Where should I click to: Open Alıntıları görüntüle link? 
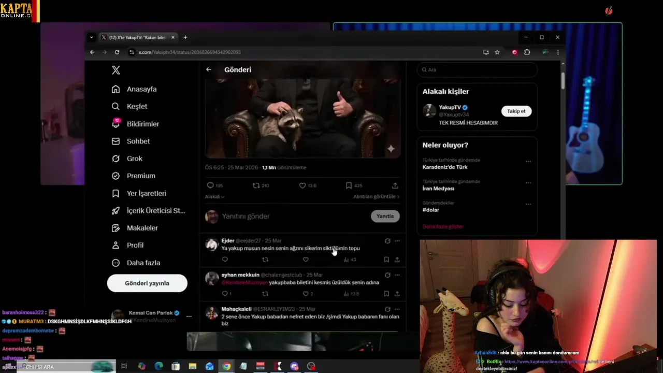tap(376, 197)
